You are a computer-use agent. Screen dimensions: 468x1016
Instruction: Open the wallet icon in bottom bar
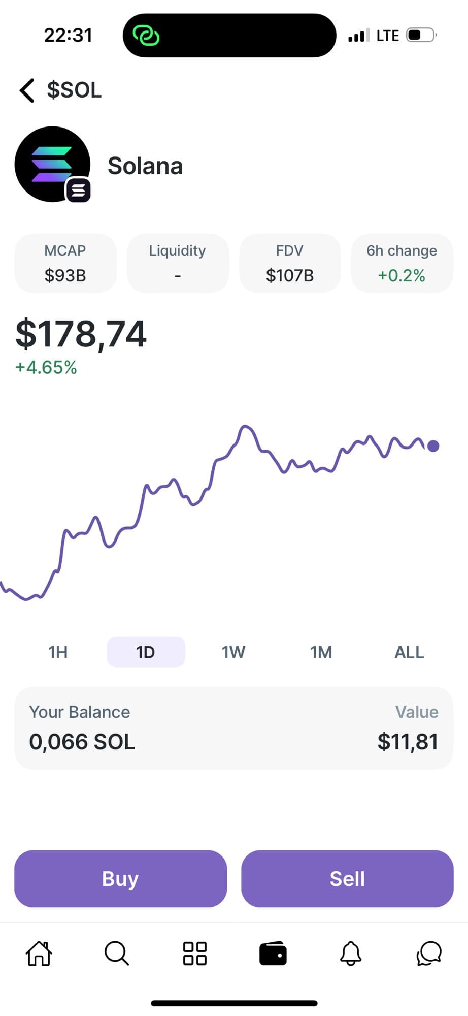coord(273,953)
